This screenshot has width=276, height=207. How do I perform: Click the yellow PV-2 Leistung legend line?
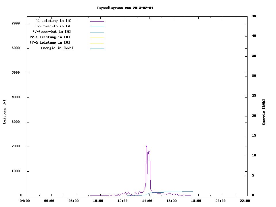pyautogui.click(x=97, y=43)
